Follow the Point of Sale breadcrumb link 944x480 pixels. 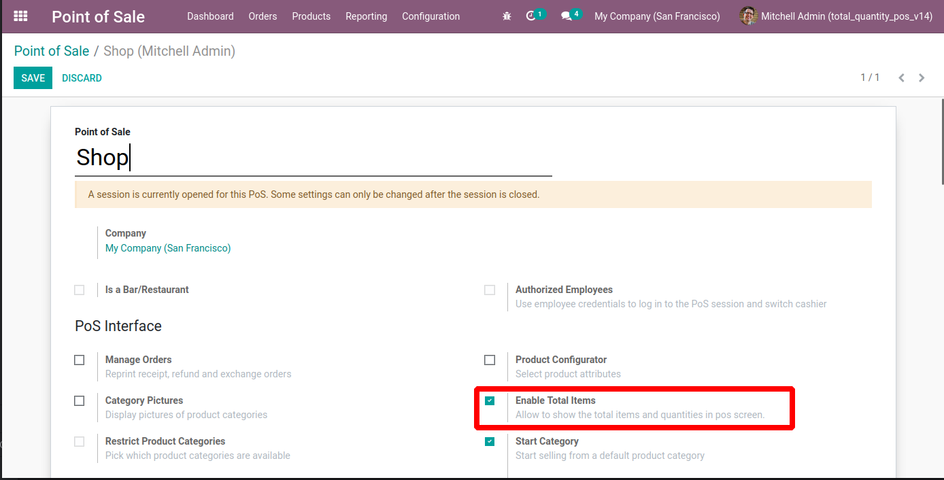52,51
